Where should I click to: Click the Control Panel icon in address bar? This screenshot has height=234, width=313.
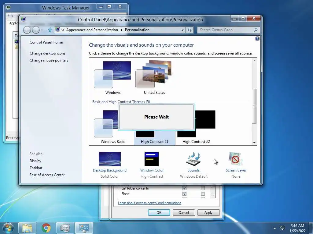57,30
